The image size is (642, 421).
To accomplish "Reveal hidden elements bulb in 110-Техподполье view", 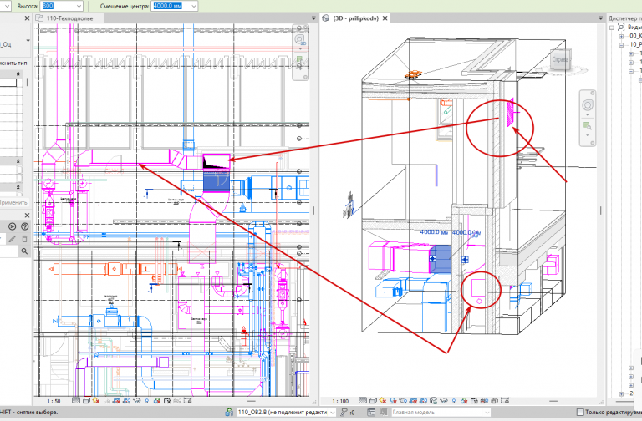I will pos(147,401).
